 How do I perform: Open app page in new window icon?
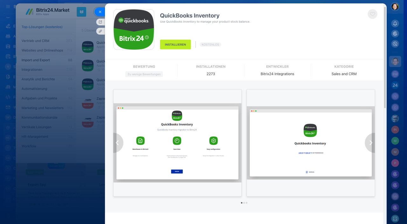[100, 22]
